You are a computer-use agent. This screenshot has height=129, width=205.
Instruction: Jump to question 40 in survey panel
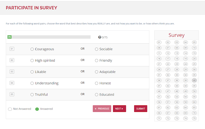[x=194, y=80]
